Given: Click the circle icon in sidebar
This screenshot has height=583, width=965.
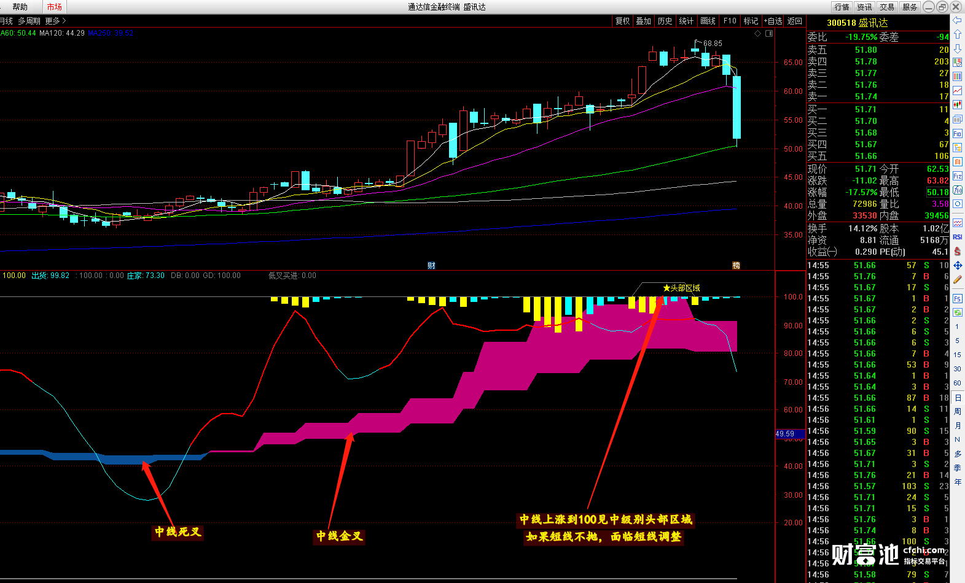Looking at the screenshot, I should point(957,204).
